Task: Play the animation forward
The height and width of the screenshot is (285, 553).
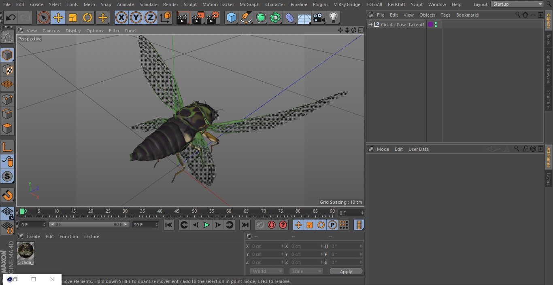Action: [x=206, y=225]
